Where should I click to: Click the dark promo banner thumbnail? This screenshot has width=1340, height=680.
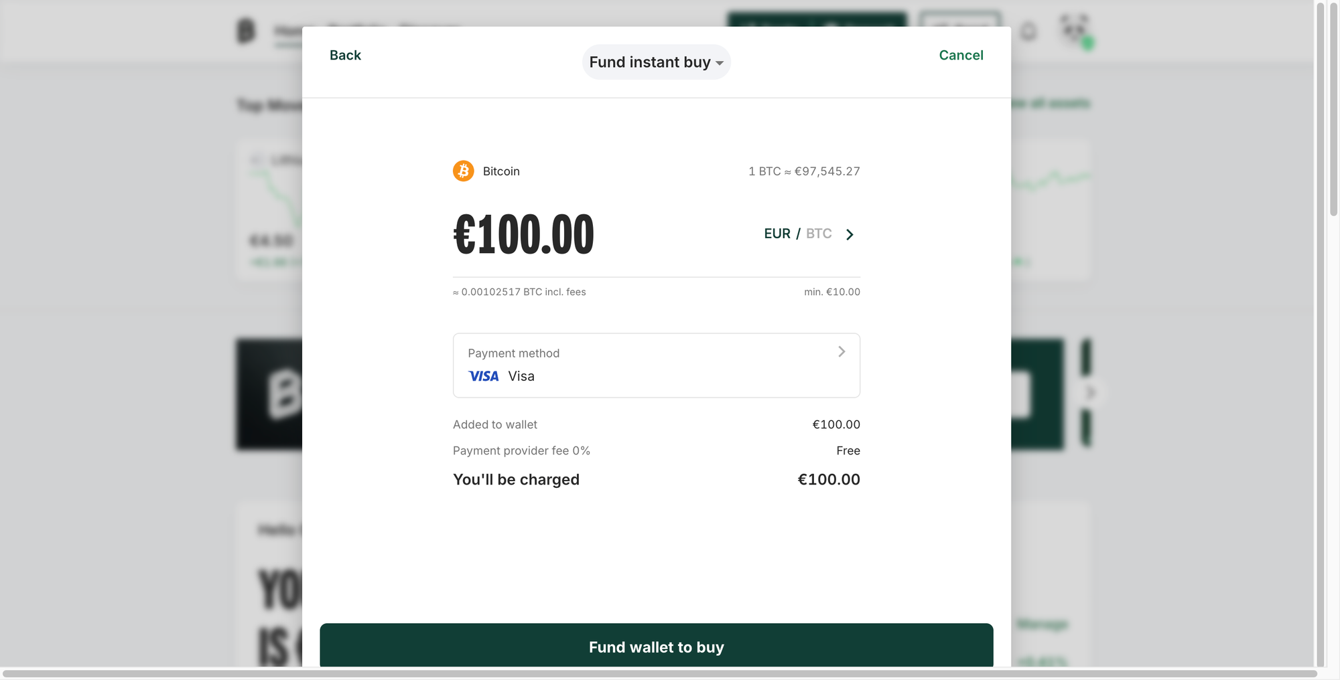[x=269, y=394]
